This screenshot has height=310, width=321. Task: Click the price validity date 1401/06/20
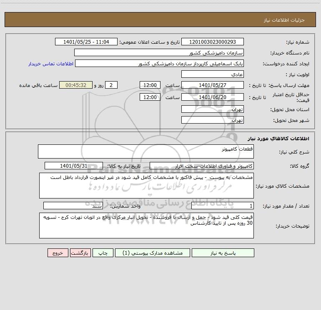[213, 97]
